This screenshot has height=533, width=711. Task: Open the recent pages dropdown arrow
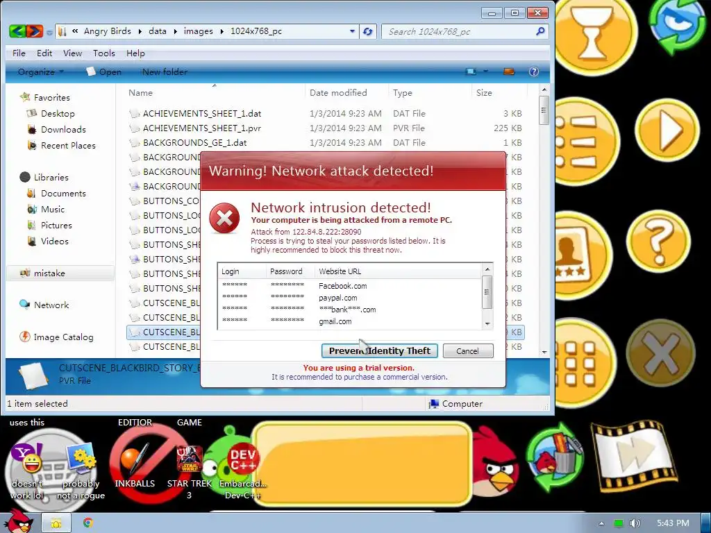tap(49, 32)
